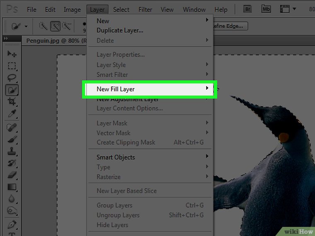Open the Edit menu

pyautogui.click(x=50, y=10)
